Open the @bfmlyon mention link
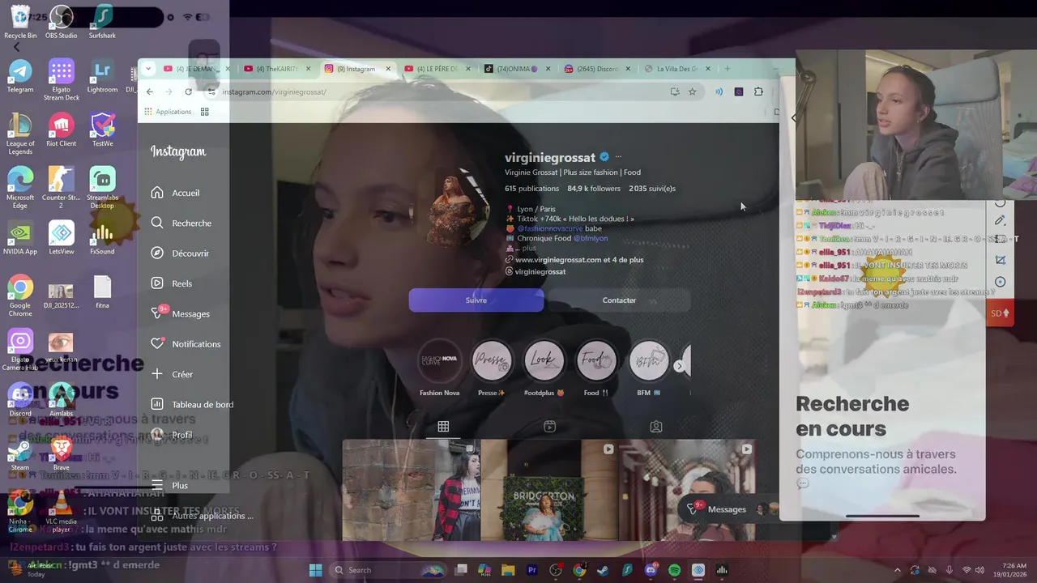This screenshot has height=583, width=1037. [x=591, y=238]
